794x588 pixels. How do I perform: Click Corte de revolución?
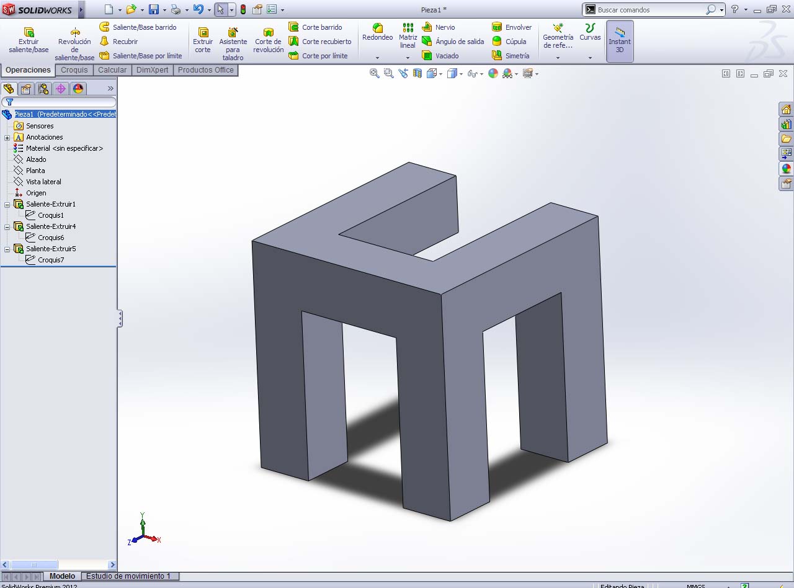click(x=269, y=40)
